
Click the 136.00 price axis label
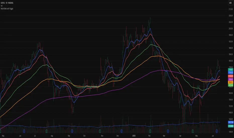(230, 132)
